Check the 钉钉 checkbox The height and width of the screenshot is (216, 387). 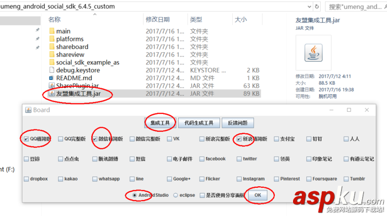tap(308, 139)
